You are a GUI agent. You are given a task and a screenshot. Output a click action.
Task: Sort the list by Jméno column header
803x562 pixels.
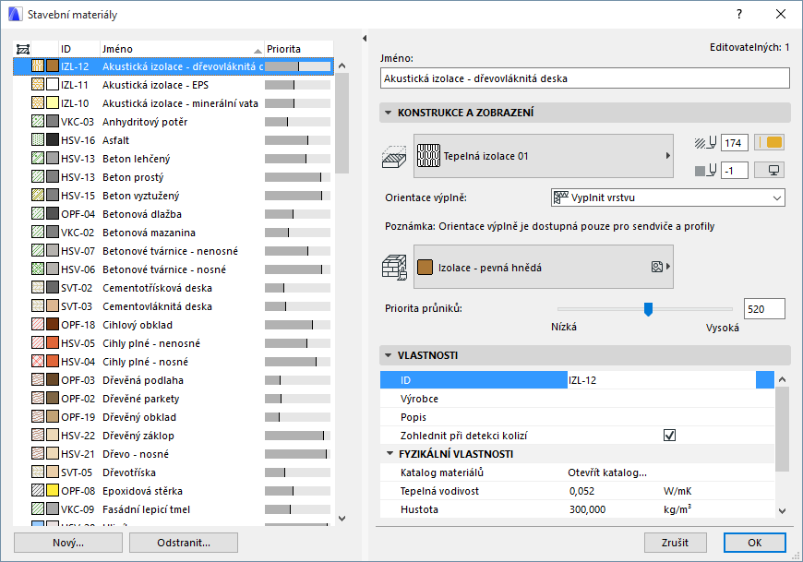coord(182,49)
